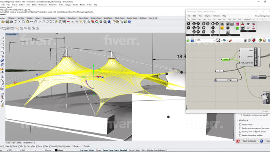Toggle the Mid osnap checkbox
Viewport: 270px width, 152px height.
click(x=19, y=146)
